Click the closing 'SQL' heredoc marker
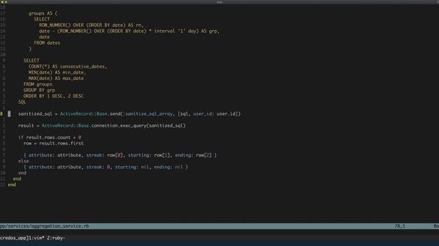Screen dimensions: 439x246 [22, 102]
